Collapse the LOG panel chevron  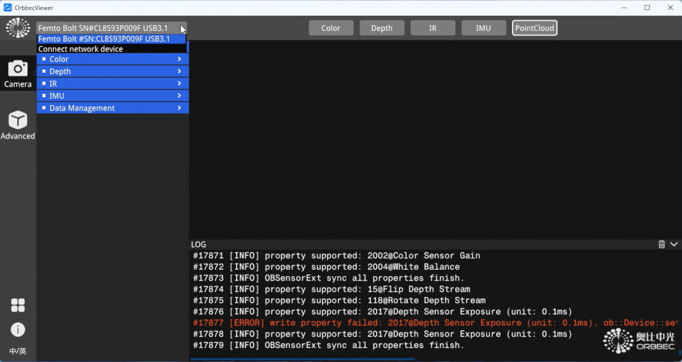coord(674,244)
